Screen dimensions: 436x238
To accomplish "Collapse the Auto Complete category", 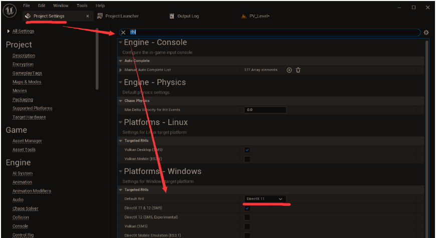I will coord(120,60).
